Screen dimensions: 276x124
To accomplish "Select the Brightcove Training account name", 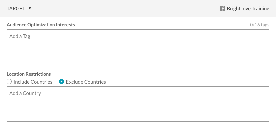I will tap(248, 9).
